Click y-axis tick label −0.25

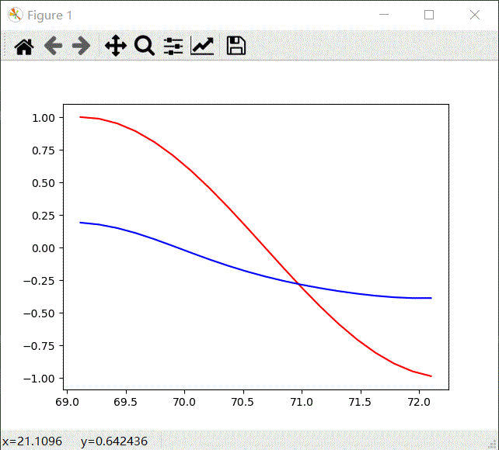tap(39, 281)
